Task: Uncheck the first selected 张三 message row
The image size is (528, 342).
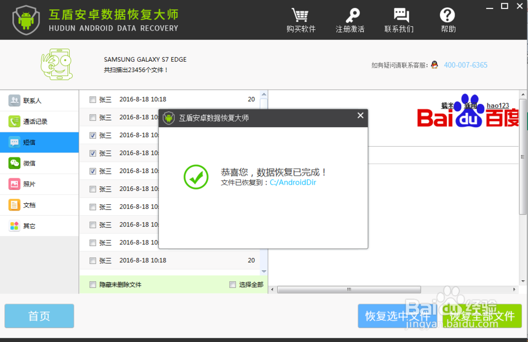Action: tap(92, 135)
